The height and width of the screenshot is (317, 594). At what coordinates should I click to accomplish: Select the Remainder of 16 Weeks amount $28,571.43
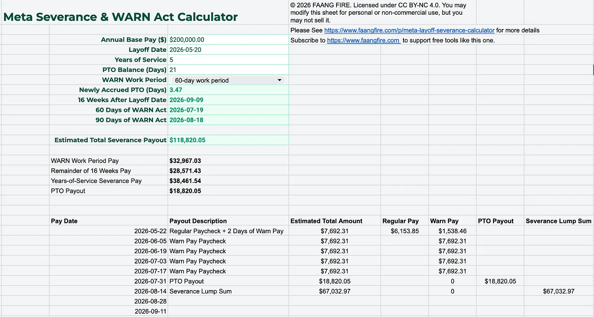click(x=185, y=171)
